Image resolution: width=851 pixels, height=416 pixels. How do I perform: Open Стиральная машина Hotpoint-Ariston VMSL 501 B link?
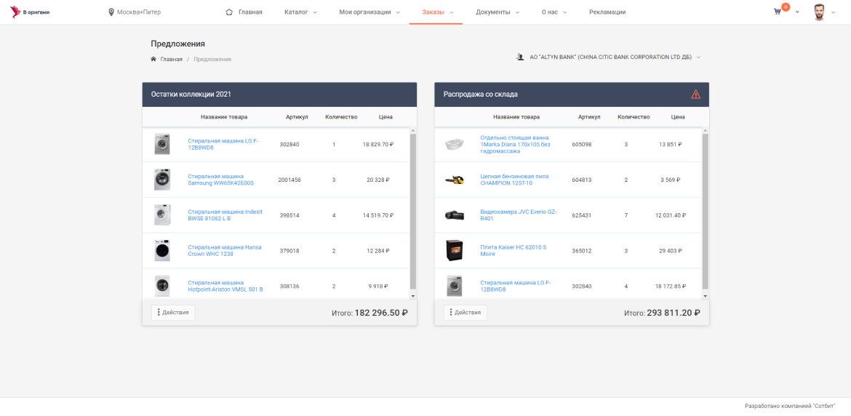225,286
